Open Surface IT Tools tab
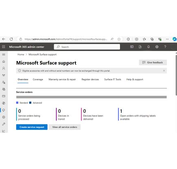This screenshot has width=177, height=169. 113,79
